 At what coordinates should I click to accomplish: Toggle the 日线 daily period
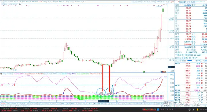41,2
